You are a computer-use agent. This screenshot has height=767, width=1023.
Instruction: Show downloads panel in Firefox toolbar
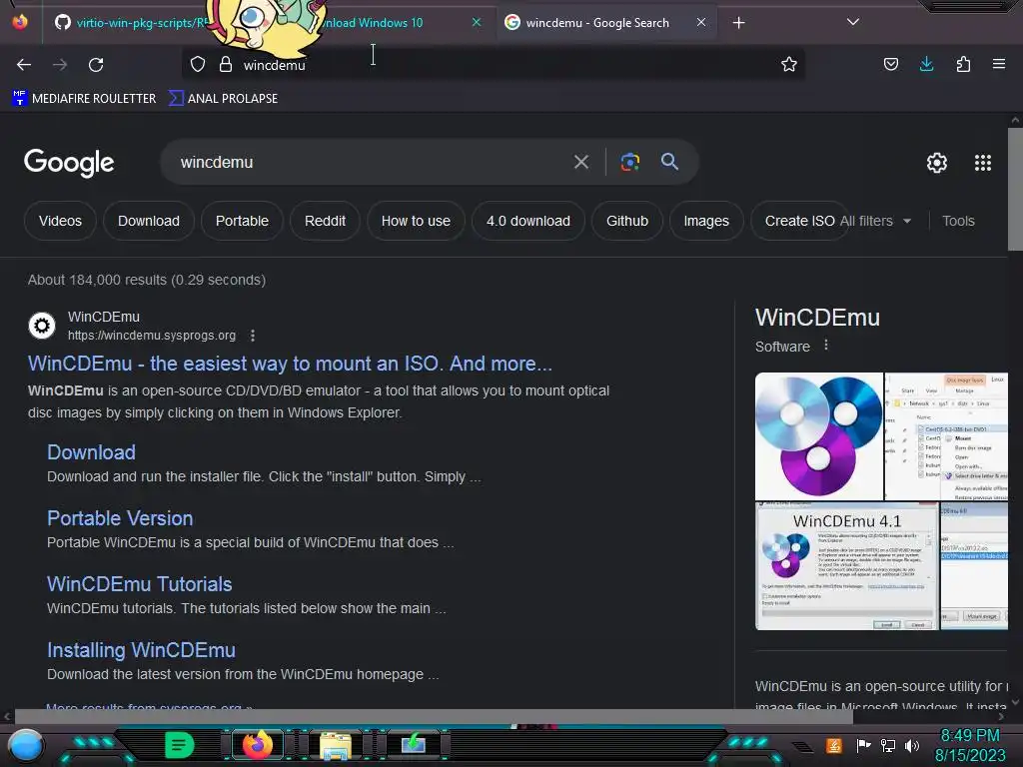tap(926, 64)
